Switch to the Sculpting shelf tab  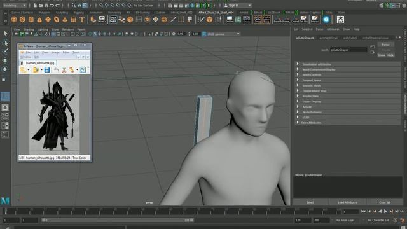pos(62,13)
